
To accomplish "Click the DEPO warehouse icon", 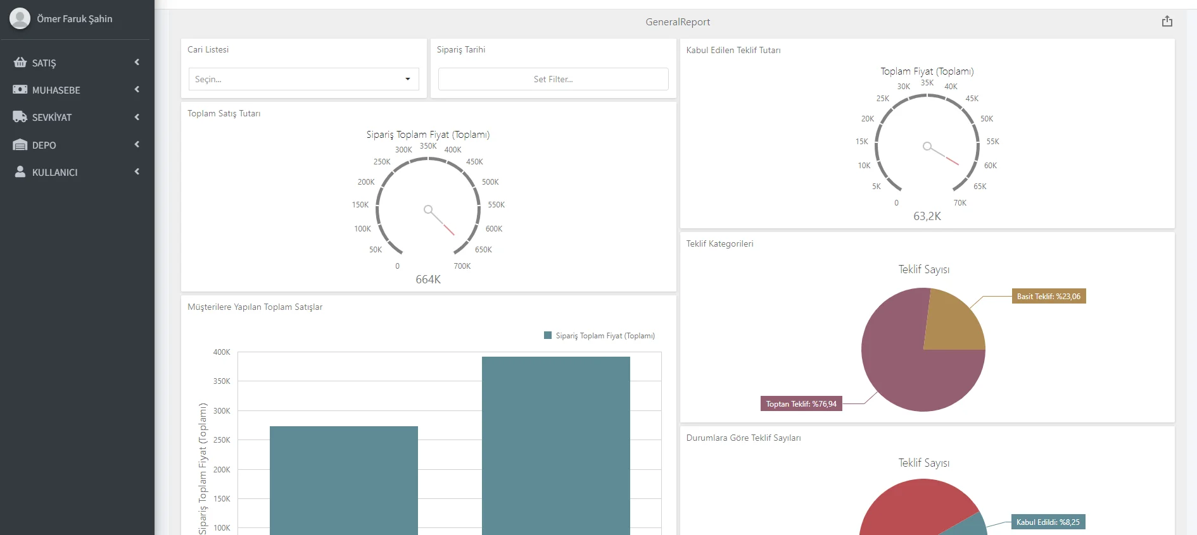I will (20, 145).
